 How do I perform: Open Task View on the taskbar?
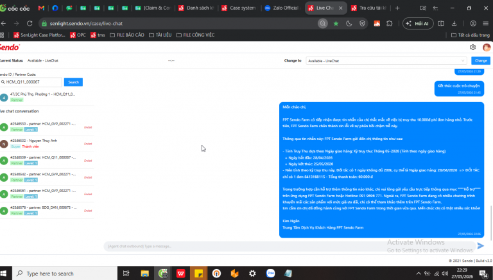click(x=126, y=274)
